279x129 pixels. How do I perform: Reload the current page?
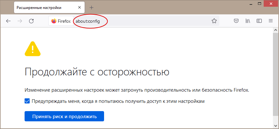tap(31, 21)
